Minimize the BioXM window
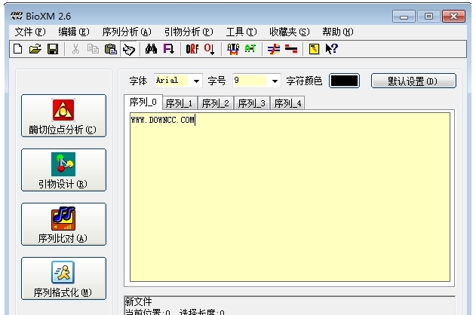The height and width of the screenshot is (315, 476). click(404, 17)
